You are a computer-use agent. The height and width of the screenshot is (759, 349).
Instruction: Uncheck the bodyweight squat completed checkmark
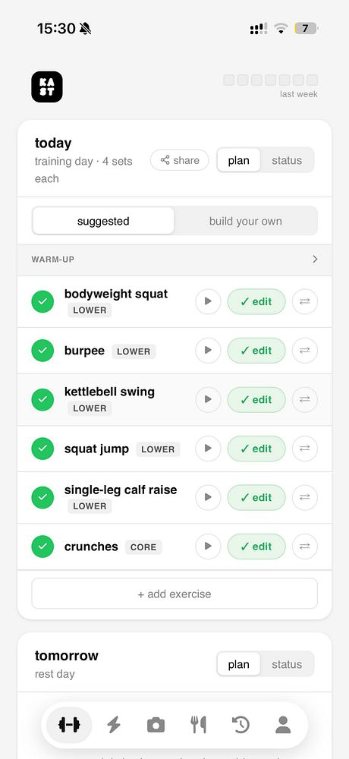[42, 301]
